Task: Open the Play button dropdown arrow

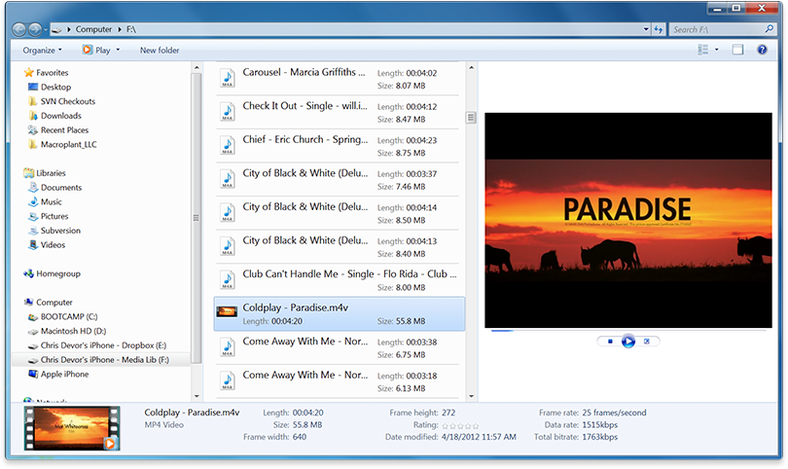Action: pos(118,51)
